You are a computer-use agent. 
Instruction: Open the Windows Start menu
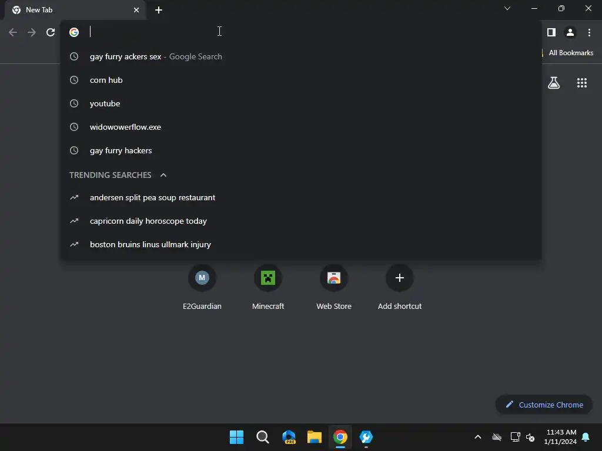click(236, 437)
